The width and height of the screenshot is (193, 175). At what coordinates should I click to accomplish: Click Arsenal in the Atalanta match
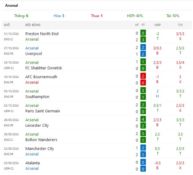[32, 169]
